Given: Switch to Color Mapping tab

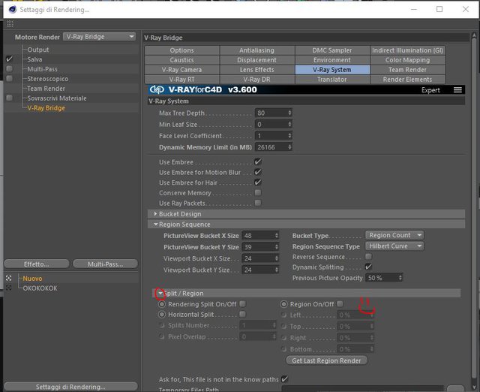Looking at the screenshot, I should coord(407,60).
